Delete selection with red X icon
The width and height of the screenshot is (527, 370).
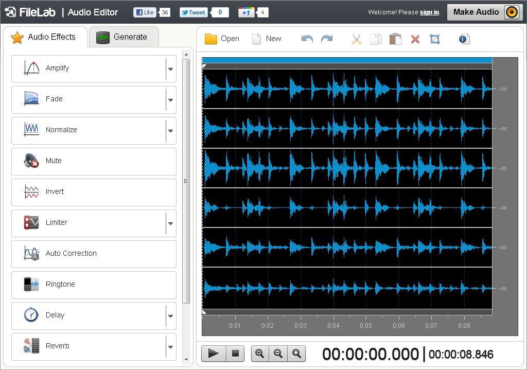point(415,39)
